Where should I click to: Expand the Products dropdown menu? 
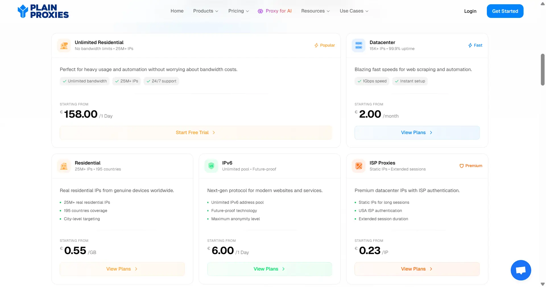(x=206, y=11)
